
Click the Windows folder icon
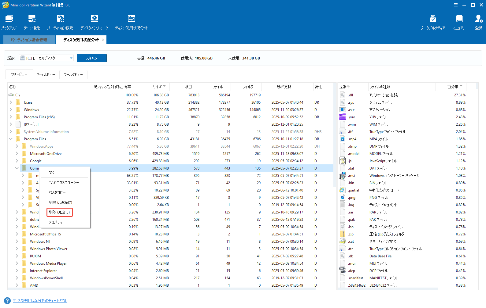pos(18,109)
